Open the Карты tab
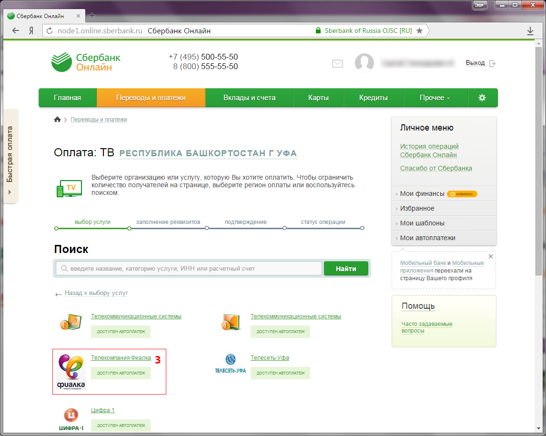The height and width of the screenshot is (436, 546). point(318,98)
